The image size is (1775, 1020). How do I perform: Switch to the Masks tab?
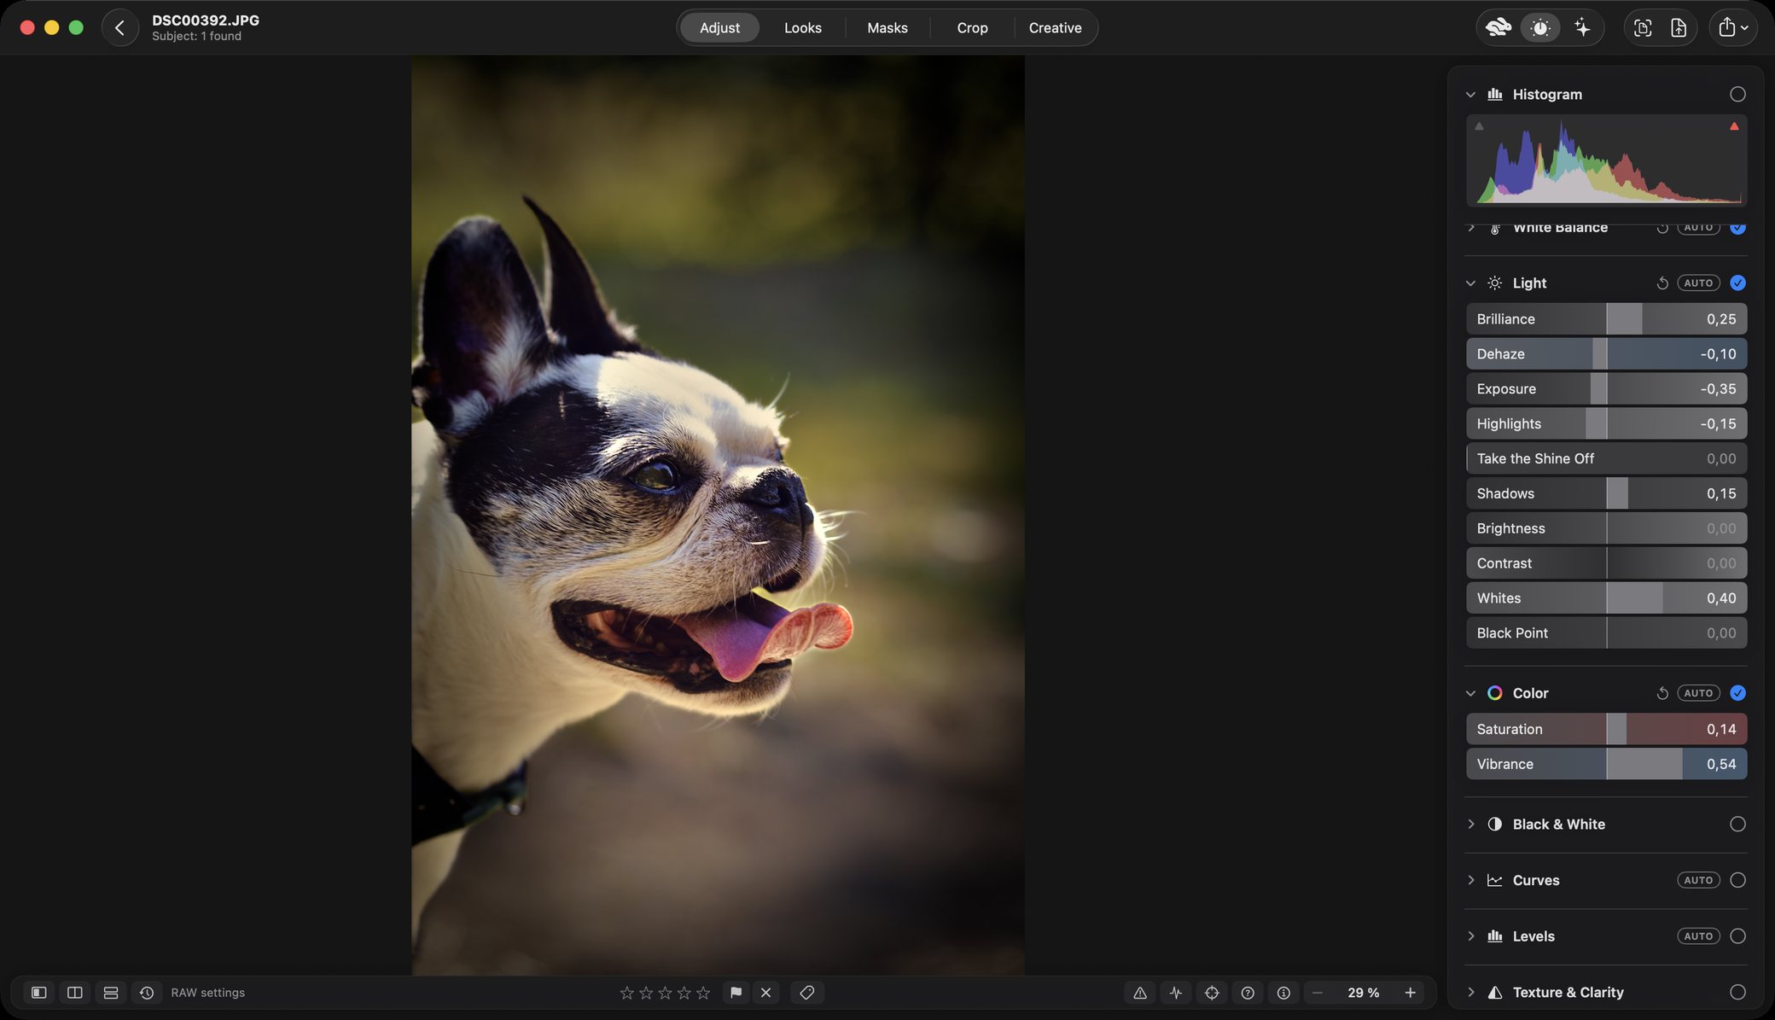point(887,27)
